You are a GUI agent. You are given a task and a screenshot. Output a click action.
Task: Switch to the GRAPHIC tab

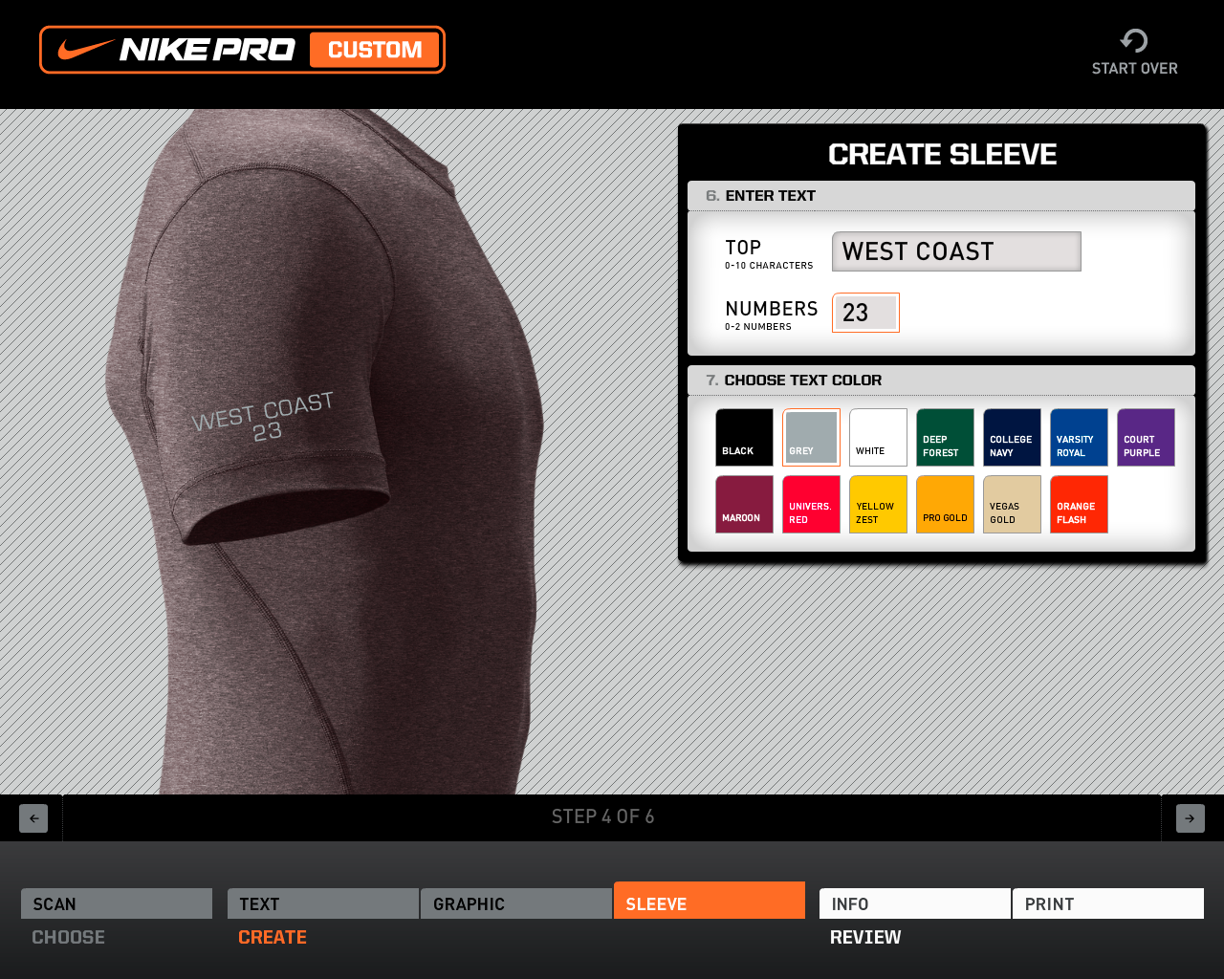point(515,903)
